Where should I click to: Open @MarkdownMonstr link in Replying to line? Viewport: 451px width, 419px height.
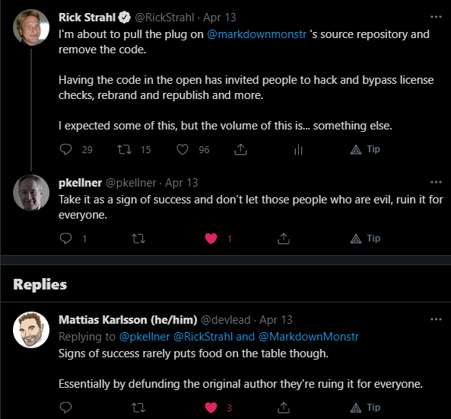click(x=309, y=337)
